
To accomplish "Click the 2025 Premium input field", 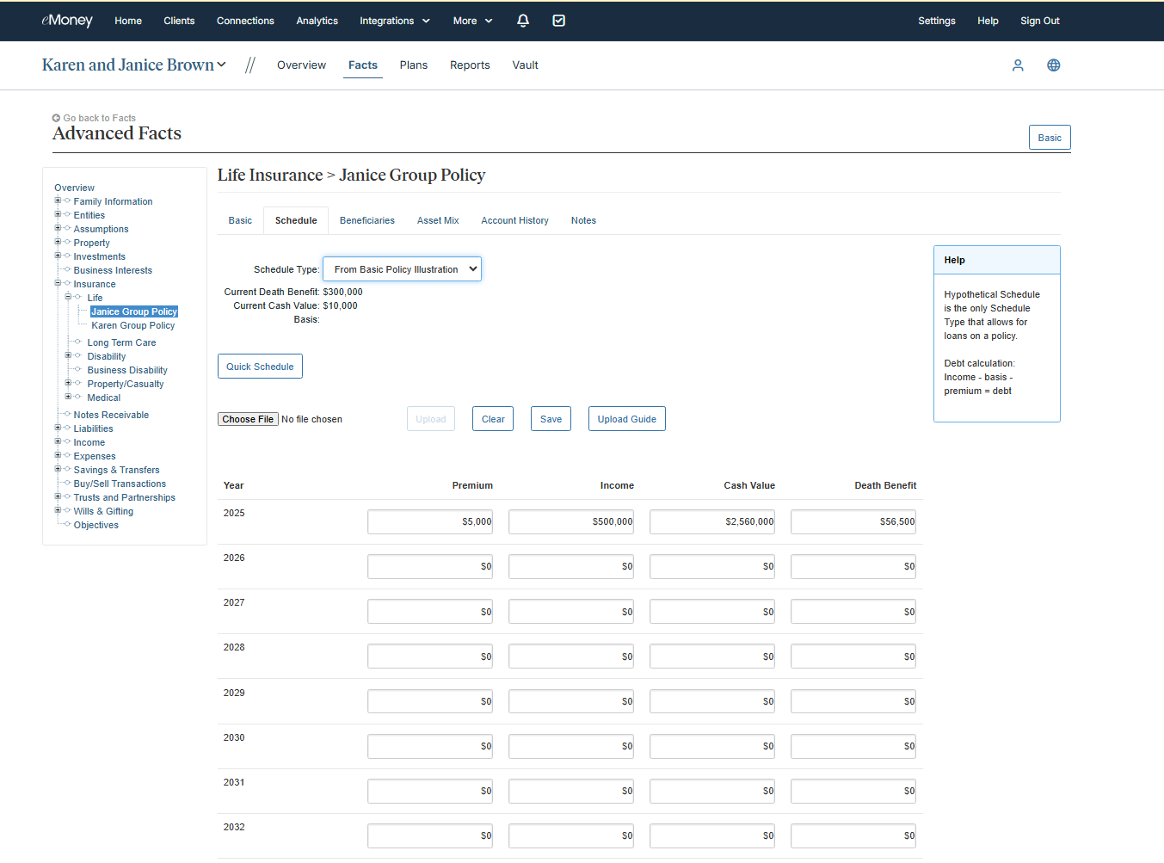I will (x=430, y=521).
